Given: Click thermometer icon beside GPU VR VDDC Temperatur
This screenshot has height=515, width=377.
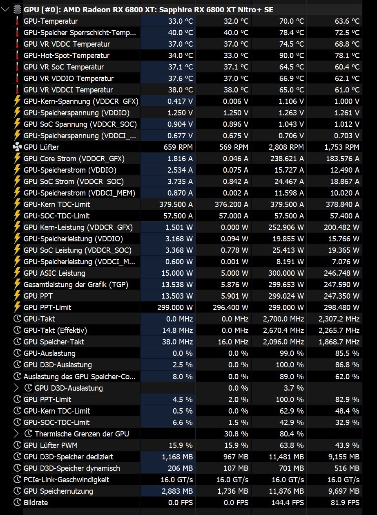Looking at the screenshot, I should tap(17, 44).
